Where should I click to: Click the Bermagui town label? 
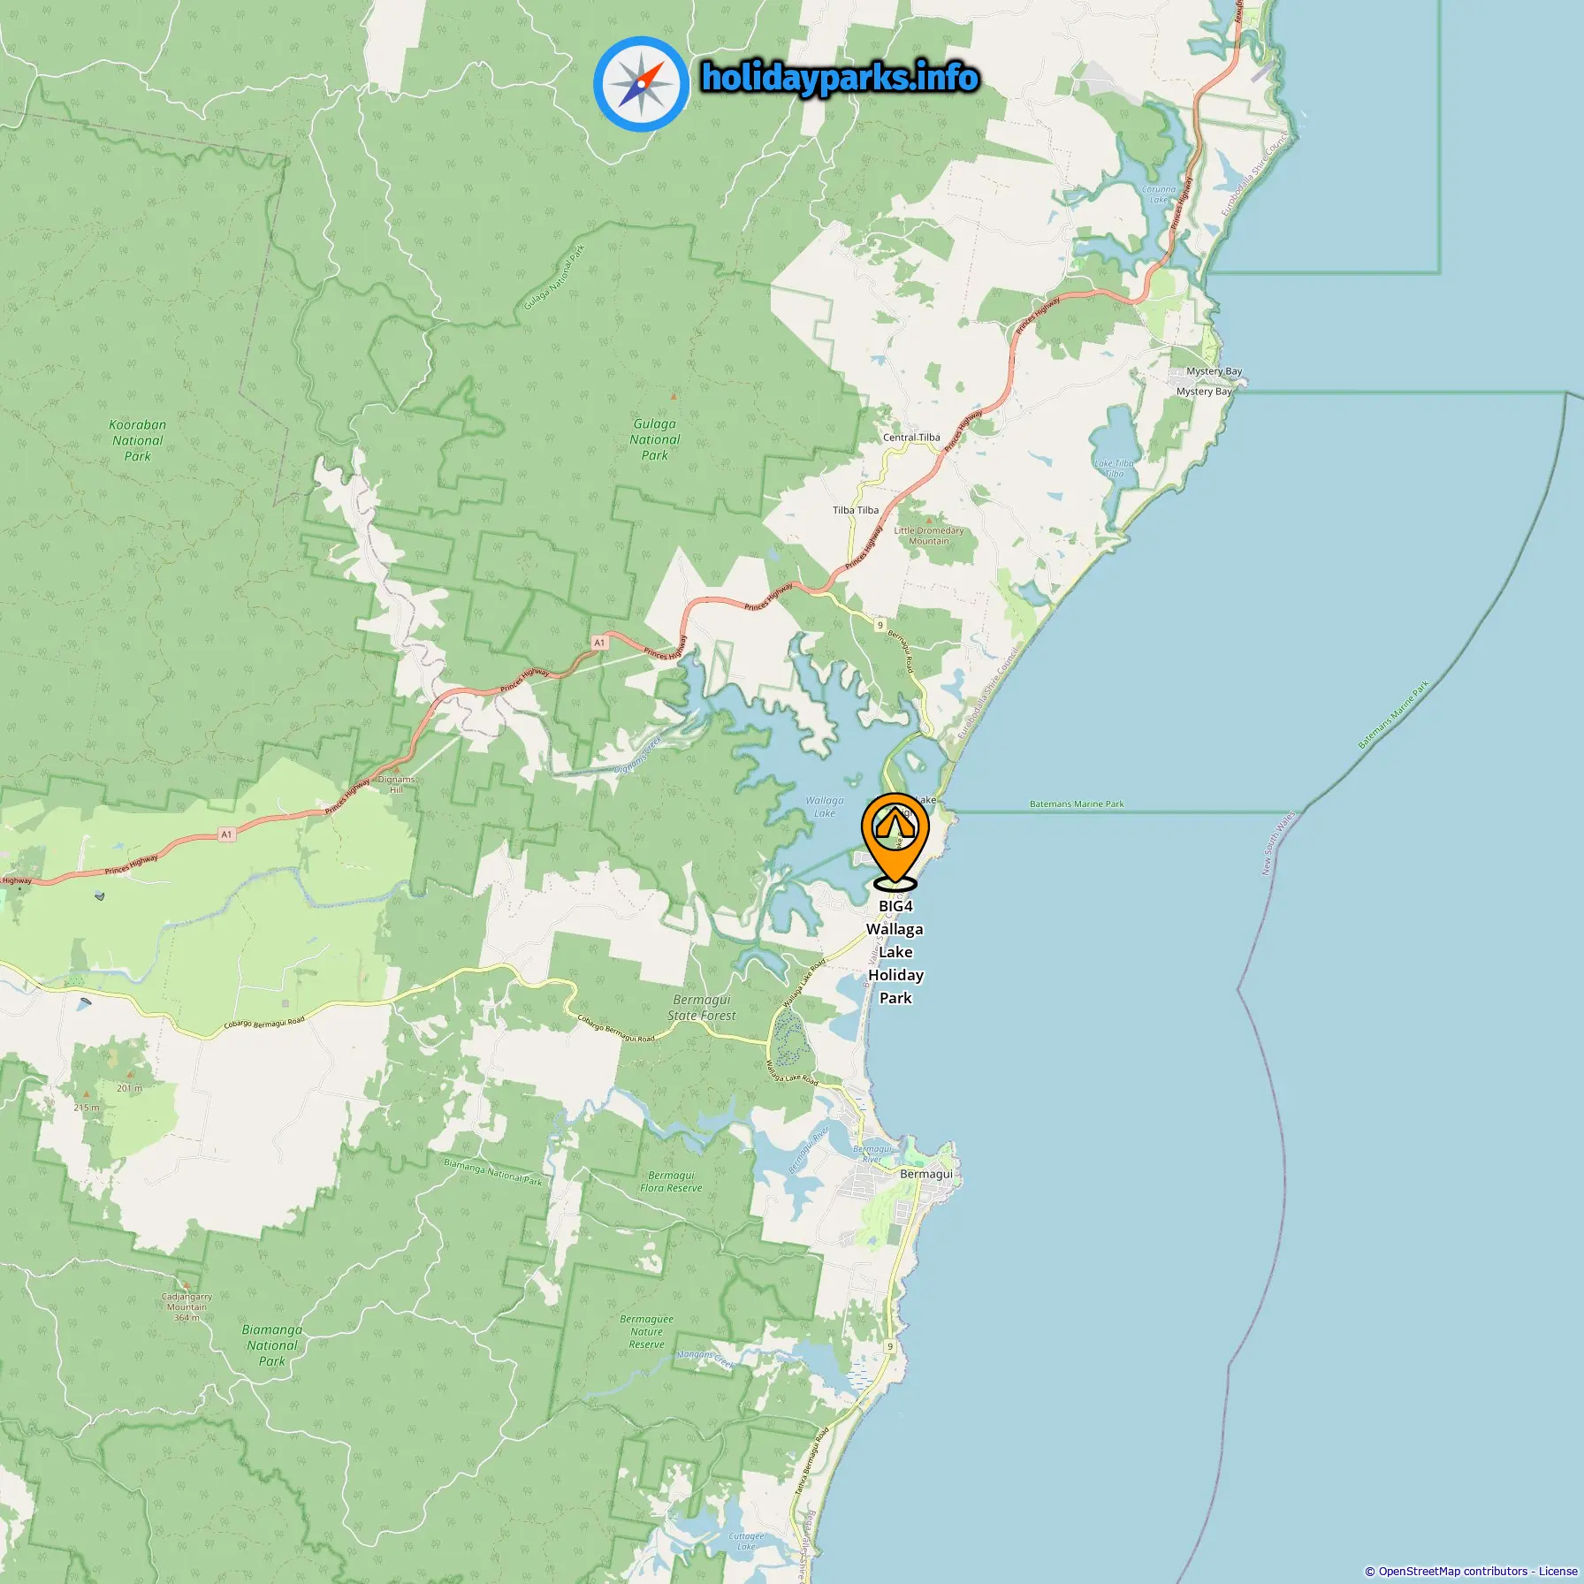(x=925, y=1174)
